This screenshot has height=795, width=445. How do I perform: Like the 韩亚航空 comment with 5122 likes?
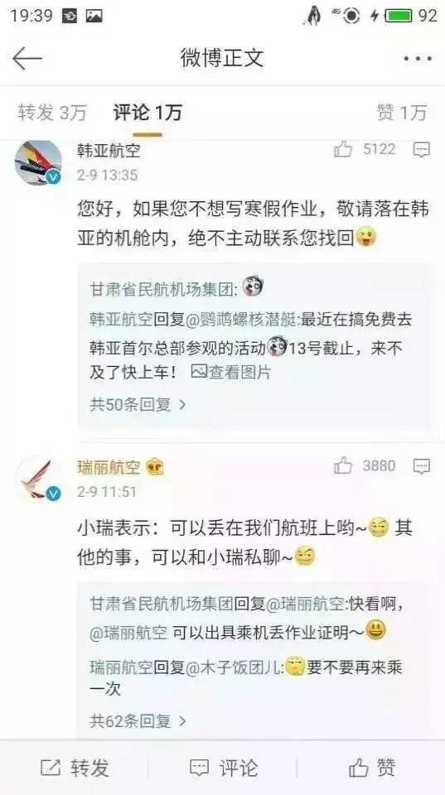click(x=343, y=149)
